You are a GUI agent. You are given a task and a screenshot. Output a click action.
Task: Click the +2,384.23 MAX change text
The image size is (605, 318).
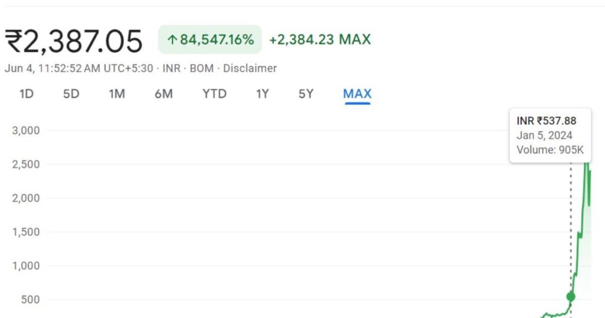click(320, 40)
